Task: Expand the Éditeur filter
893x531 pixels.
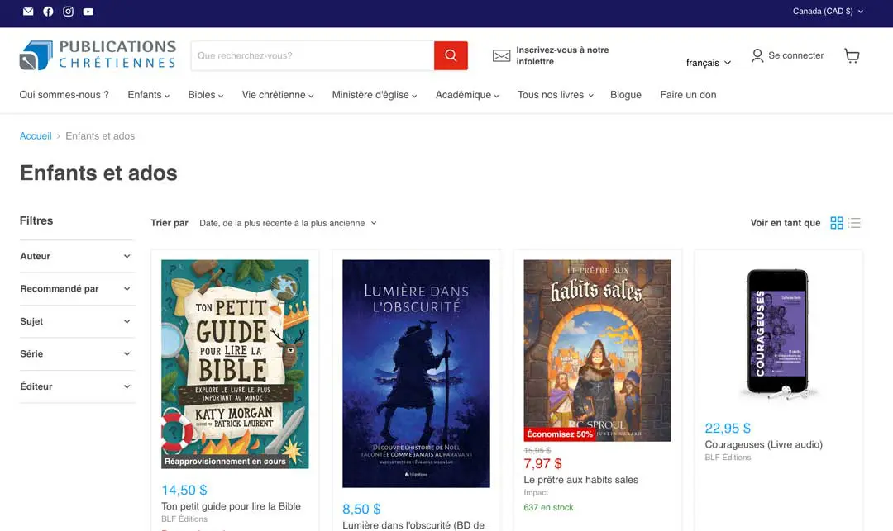Action: tap(76, 386)
